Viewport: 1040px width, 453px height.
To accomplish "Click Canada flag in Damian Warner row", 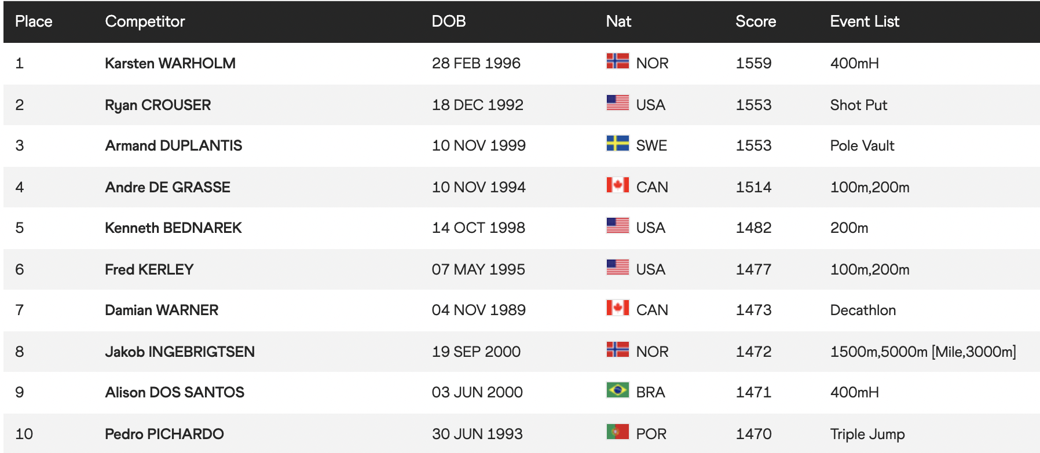I will [617, 308].
